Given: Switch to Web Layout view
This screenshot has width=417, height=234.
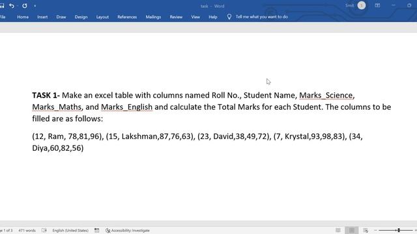Looking at the screenshot, I should (366, 230).
